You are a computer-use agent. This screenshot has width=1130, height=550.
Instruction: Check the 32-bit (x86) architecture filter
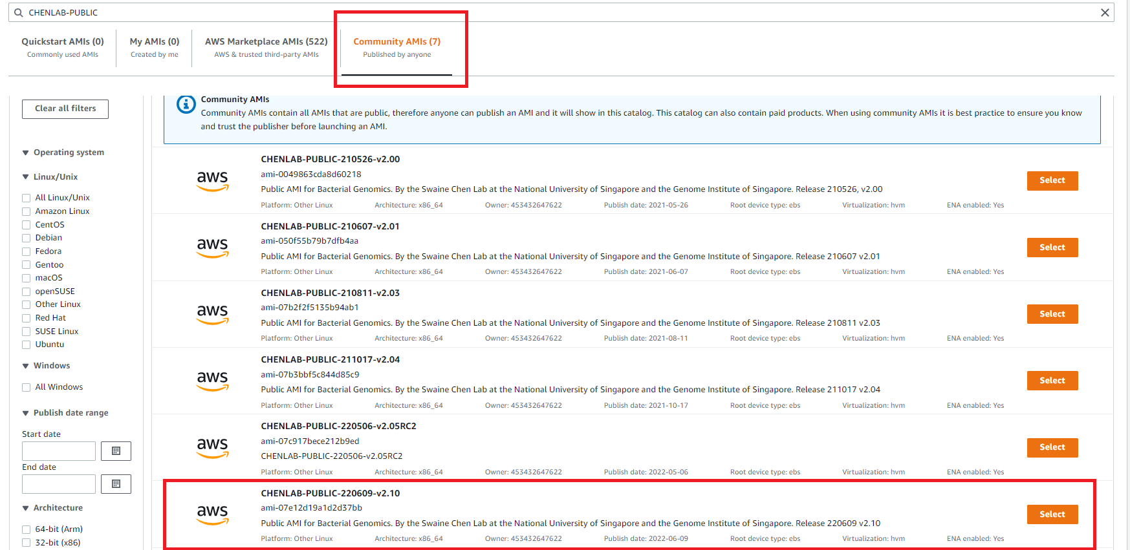(27, 543)
